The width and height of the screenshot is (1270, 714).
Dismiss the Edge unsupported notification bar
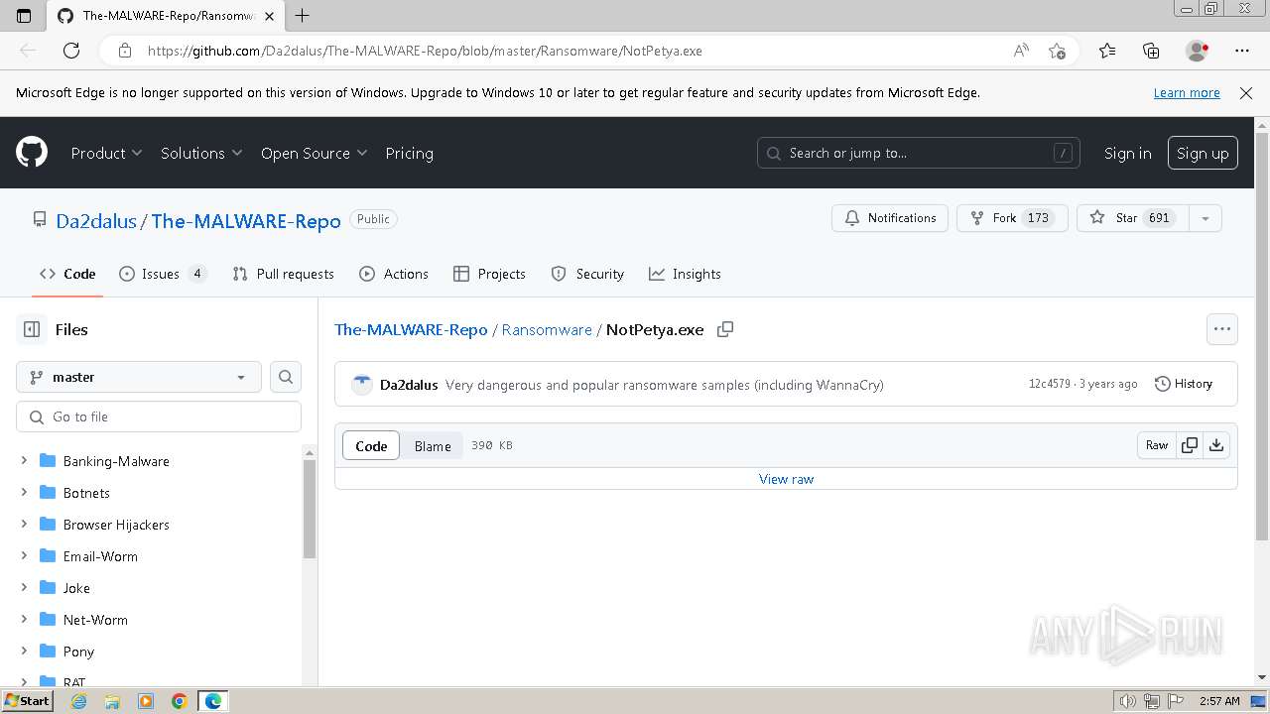click(1246, 92)
